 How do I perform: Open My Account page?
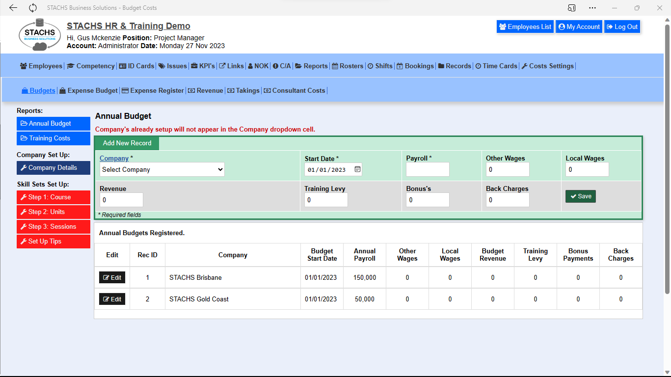(x=579, y=27)
